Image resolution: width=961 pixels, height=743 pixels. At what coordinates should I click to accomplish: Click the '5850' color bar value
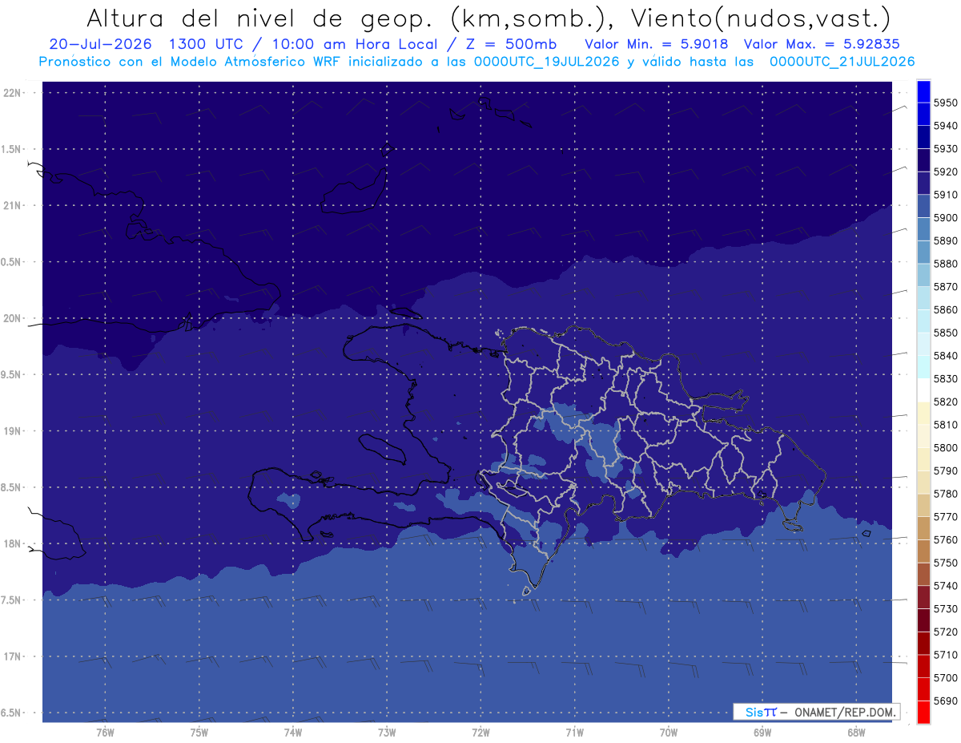tap(947, 333)
